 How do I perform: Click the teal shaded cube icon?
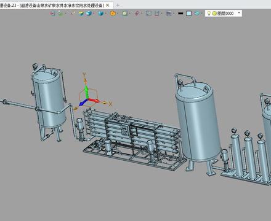(100, 14)
